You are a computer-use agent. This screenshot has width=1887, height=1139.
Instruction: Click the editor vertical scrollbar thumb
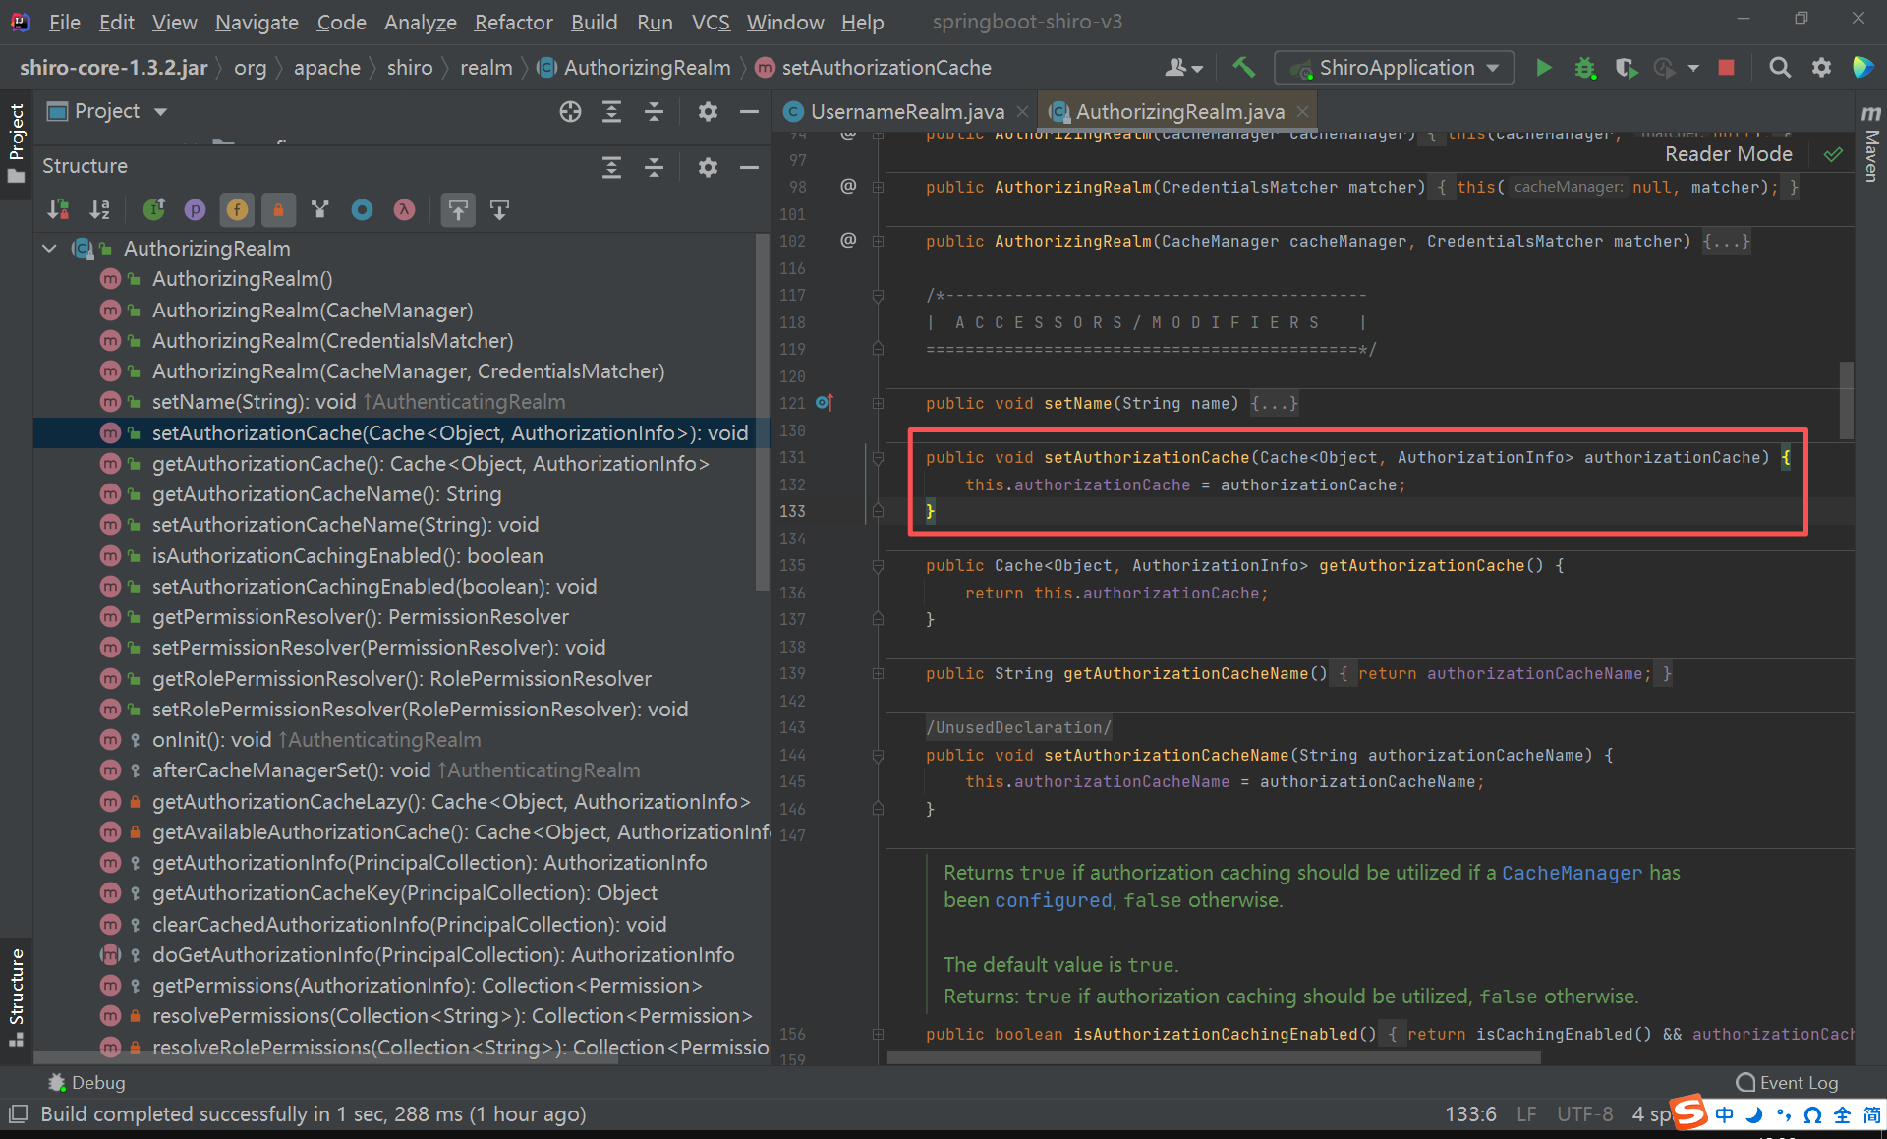click(x=1846, y=401)
